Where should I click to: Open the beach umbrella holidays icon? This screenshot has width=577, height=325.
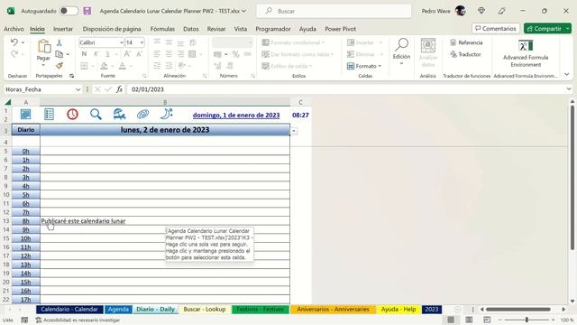tap(119, 115)
